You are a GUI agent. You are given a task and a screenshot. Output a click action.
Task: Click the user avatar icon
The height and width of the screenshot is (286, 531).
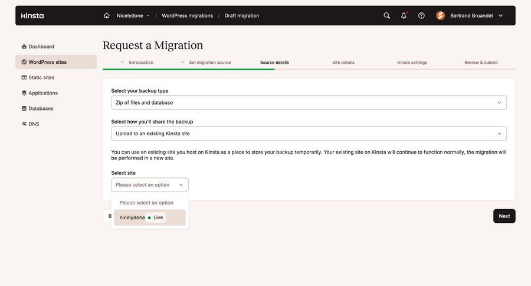click(x=440, y=16)
